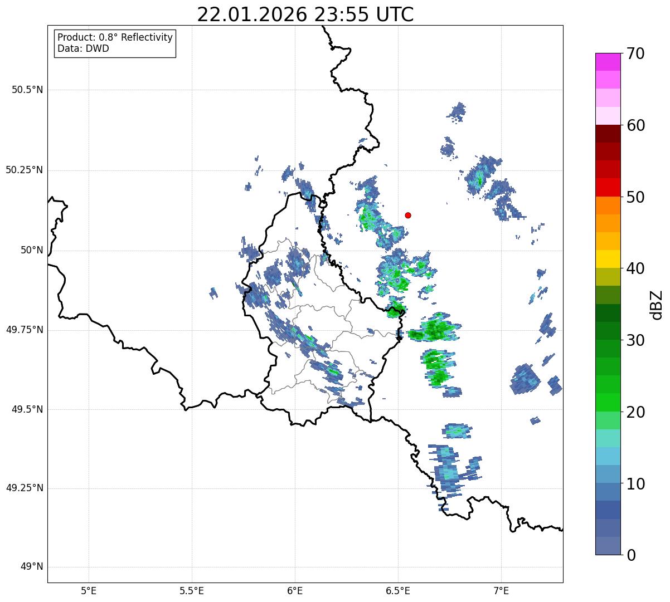This screenshot has height=602, width=670.
Task: Click the 'Product: 0.8° Reflectivity' legend line
Action: (x=115, y=37)
